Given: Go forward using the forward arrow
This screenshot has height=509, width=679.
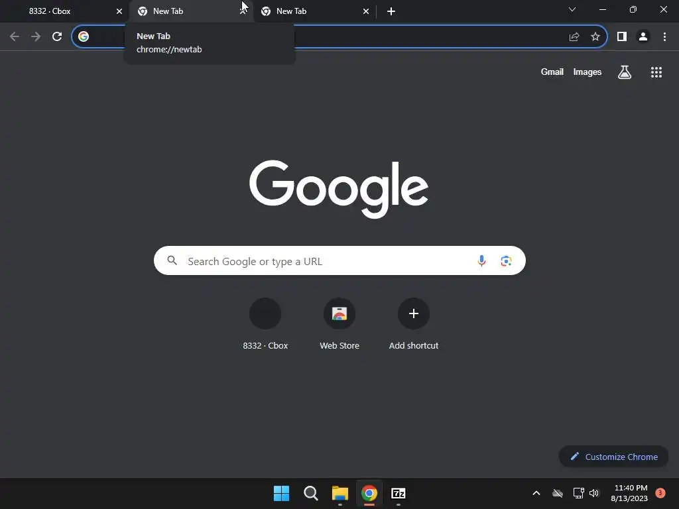Looking at the screenshot, I should [x=36, y=36].
